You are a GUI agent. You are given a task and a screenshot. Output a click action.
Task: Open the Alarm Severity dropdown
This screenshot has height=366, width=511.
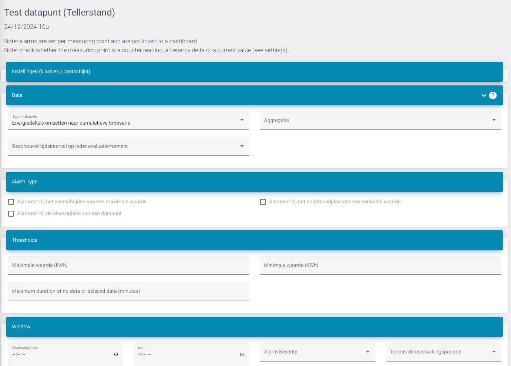(317, 352)
